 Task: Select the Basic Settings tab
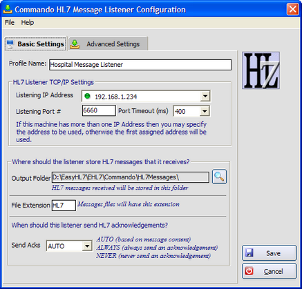coord(36,43)
